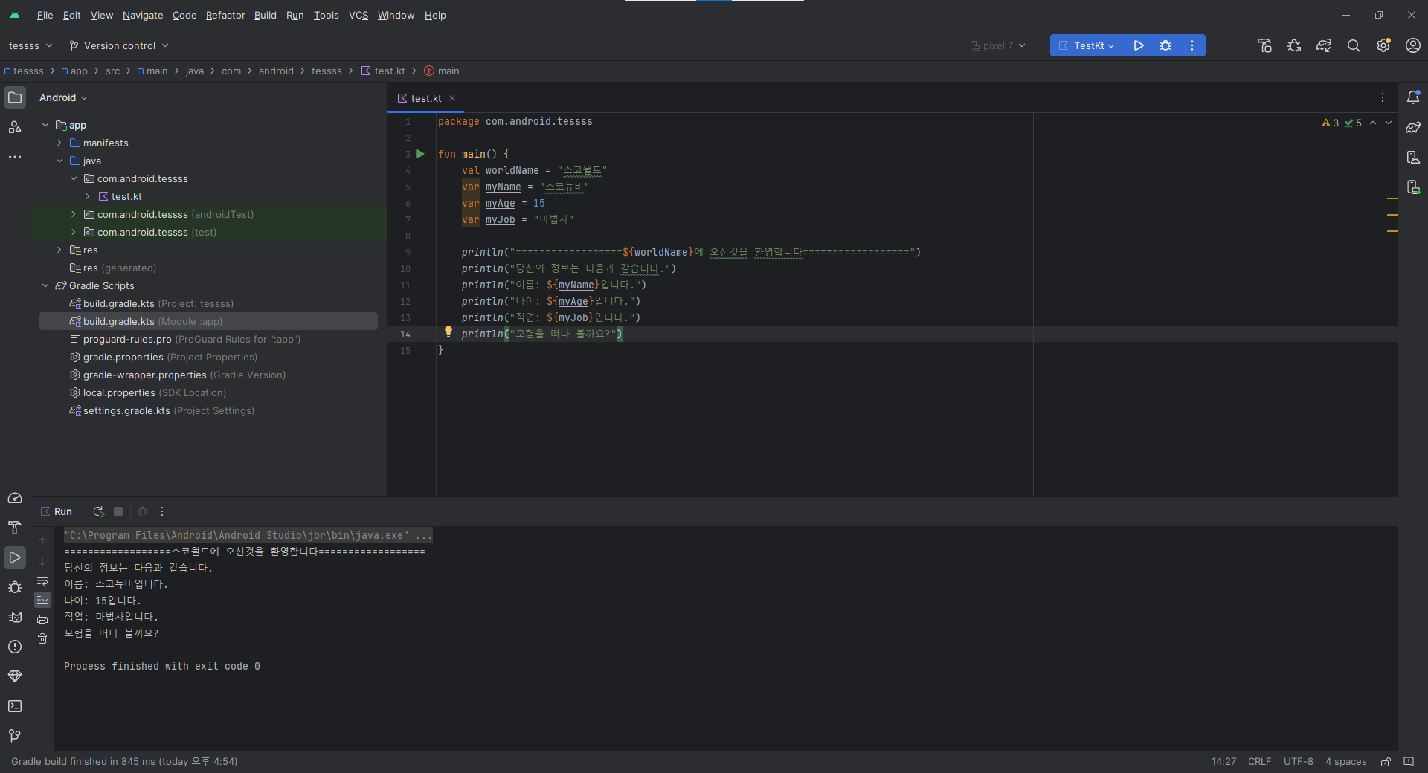The height and width of the screenshot is (773, 1428).
Task: Open Problems tool window icon
Action: pyautogui.click(x=15, y=647)
